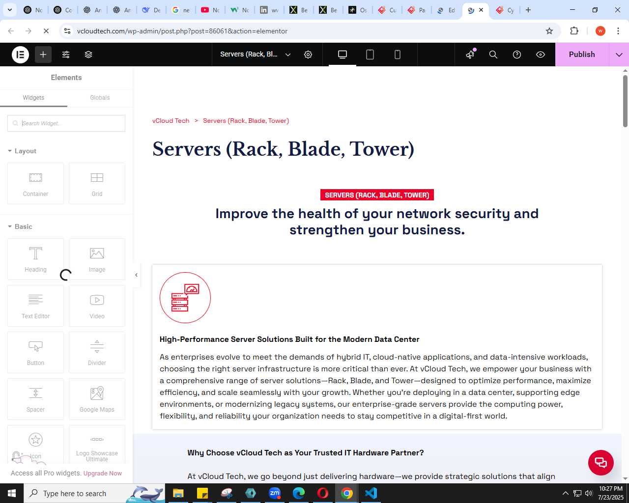Select the Icon widget
The image size is (629, 503).
pos(35,445)
